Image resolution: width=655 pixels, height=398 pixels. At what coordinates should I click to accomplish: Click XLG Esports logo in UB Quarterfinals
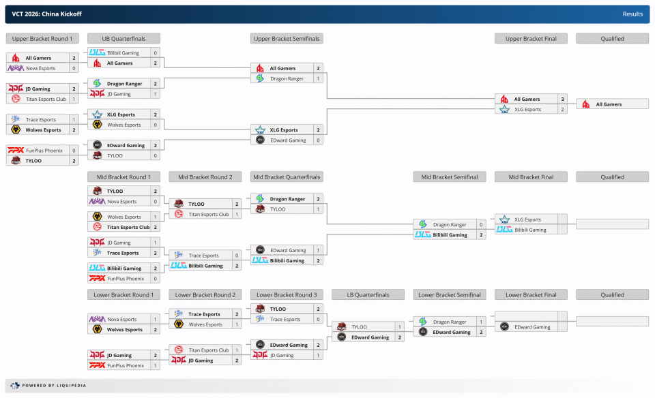[x=98, y=114]
